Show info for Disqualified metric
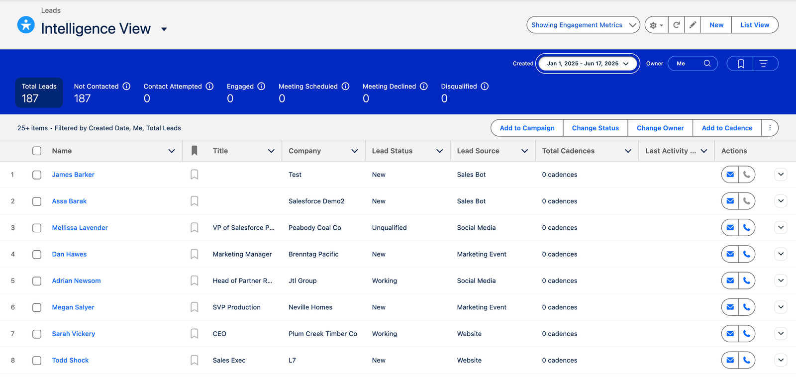Image resolution: width=796 pixels, height=377 pixels. tap(485, 86)
